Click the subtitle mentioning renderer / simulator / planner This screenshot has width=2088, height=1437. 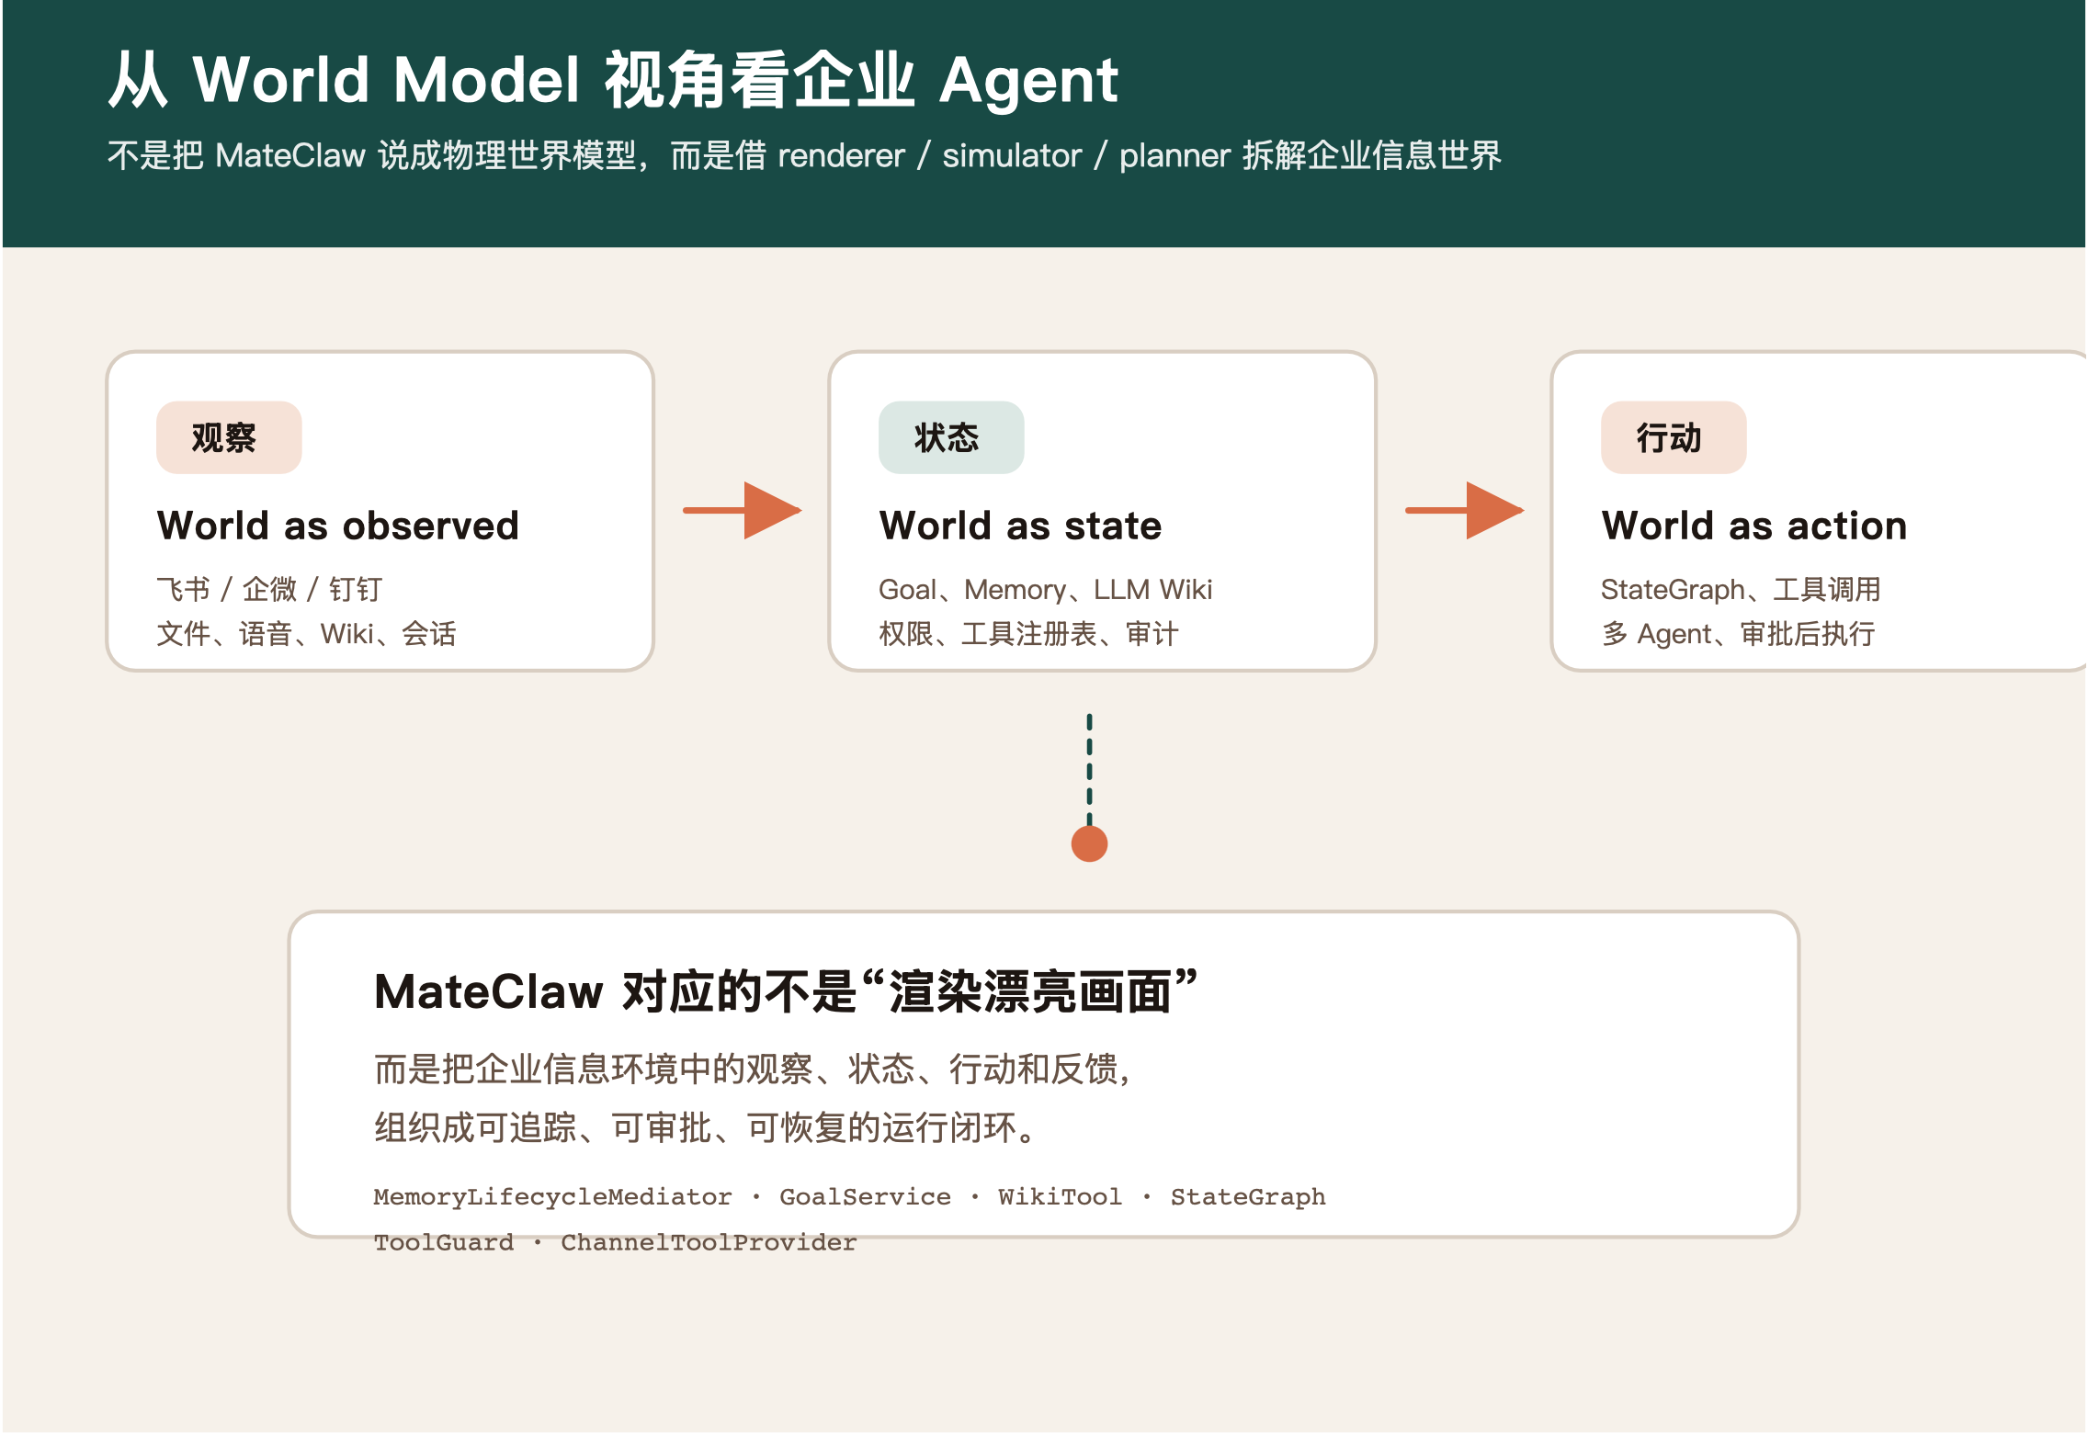(x=804, y=155)
